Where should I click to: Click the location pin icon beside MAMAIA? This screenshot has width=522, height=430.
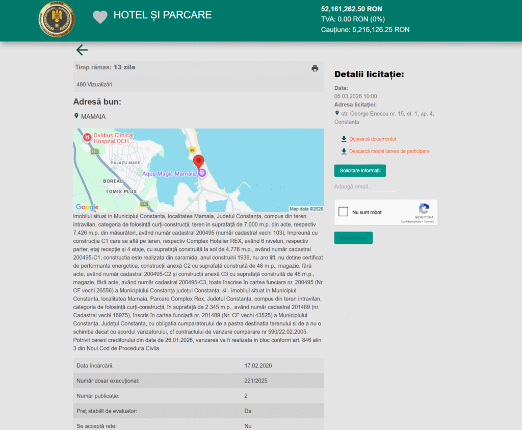coord(77,116)
